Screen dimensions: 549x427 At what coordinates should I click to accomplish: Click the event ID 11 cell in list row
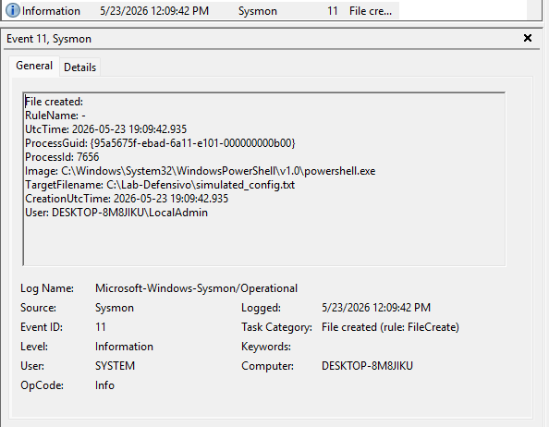click(333, 11)
